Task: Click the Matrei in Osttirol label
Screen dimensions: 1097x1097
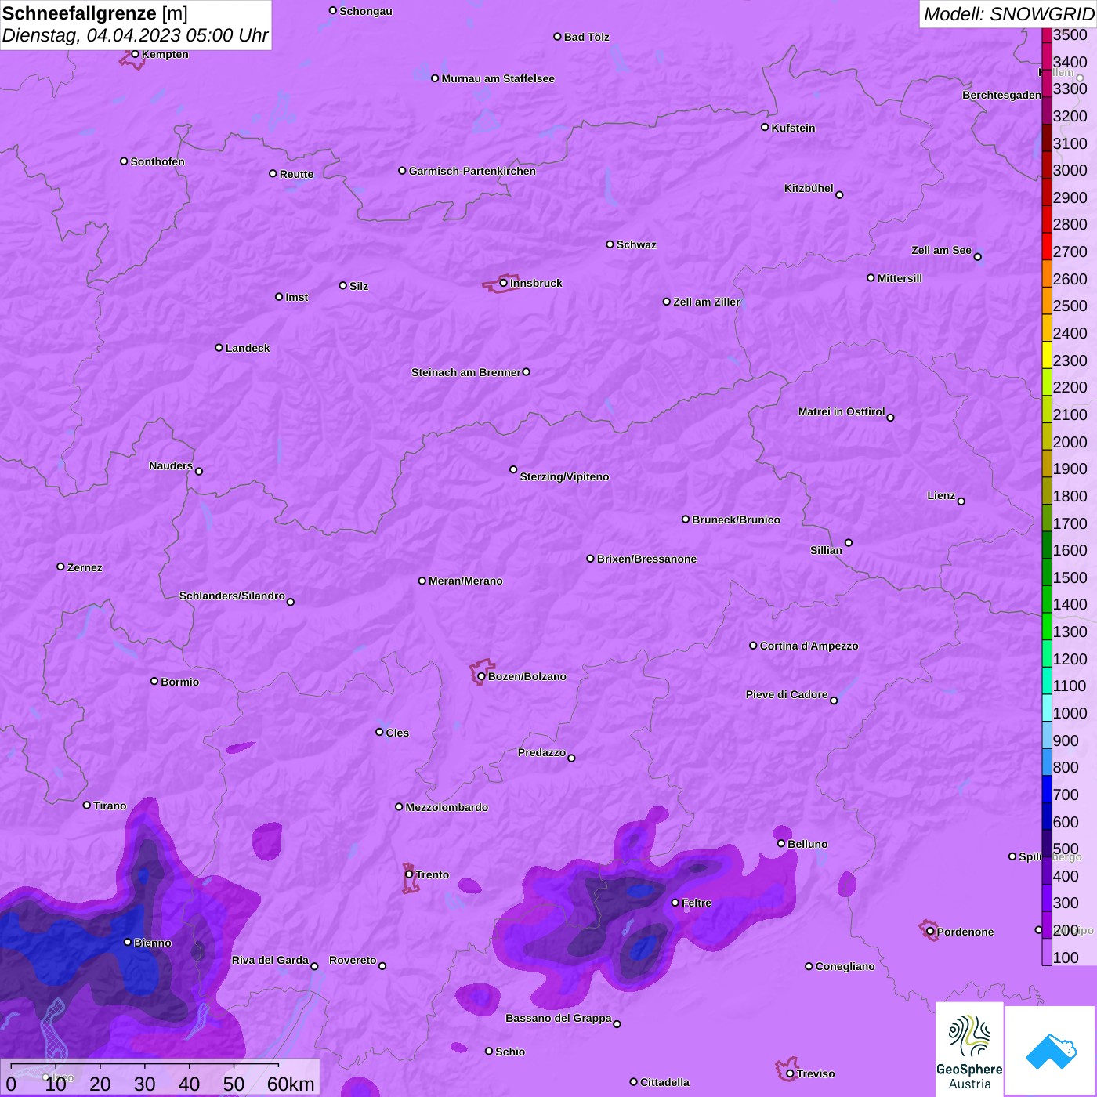Action: pos(842,411)
